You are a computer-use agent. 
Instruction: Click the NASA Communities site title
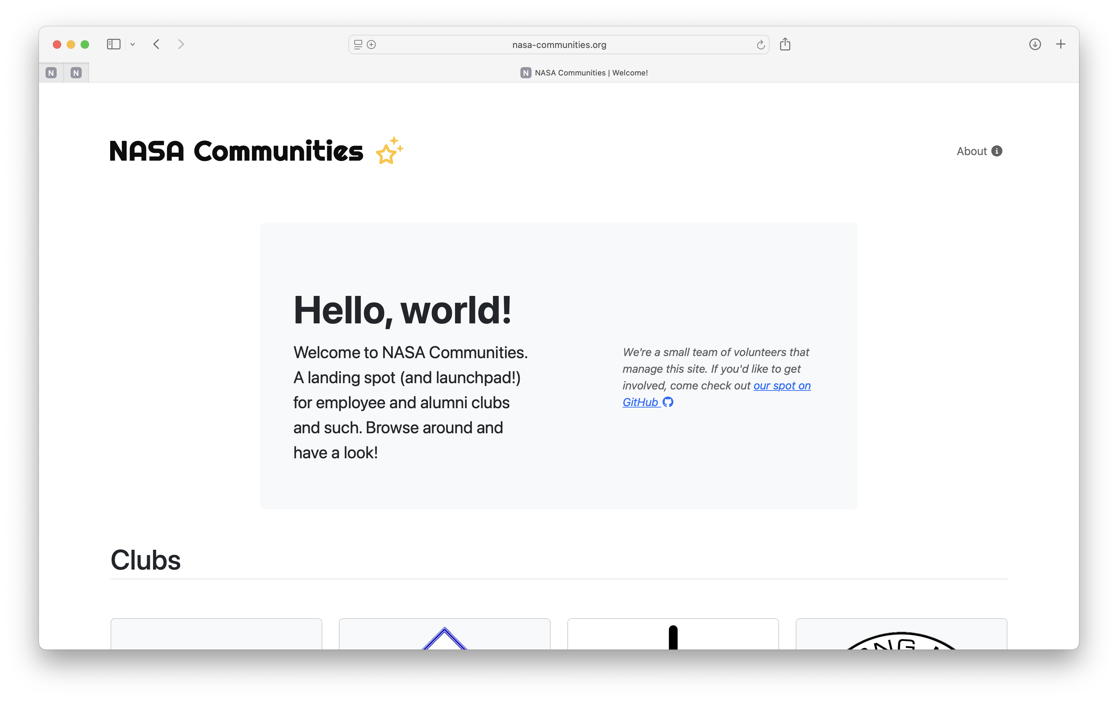[236, 151]
